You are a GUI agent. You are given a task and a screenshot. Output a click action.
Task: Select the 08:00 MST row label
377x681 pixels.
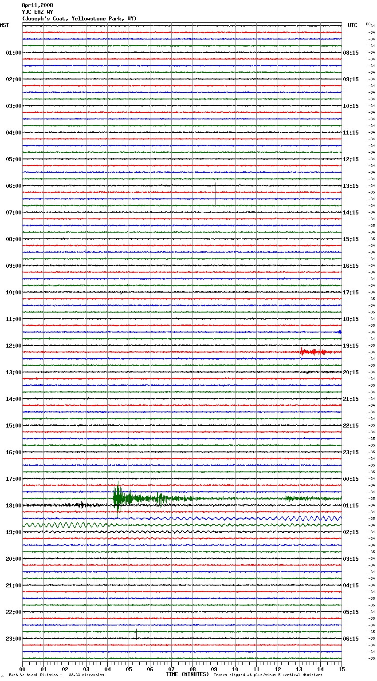coord(14,239)
